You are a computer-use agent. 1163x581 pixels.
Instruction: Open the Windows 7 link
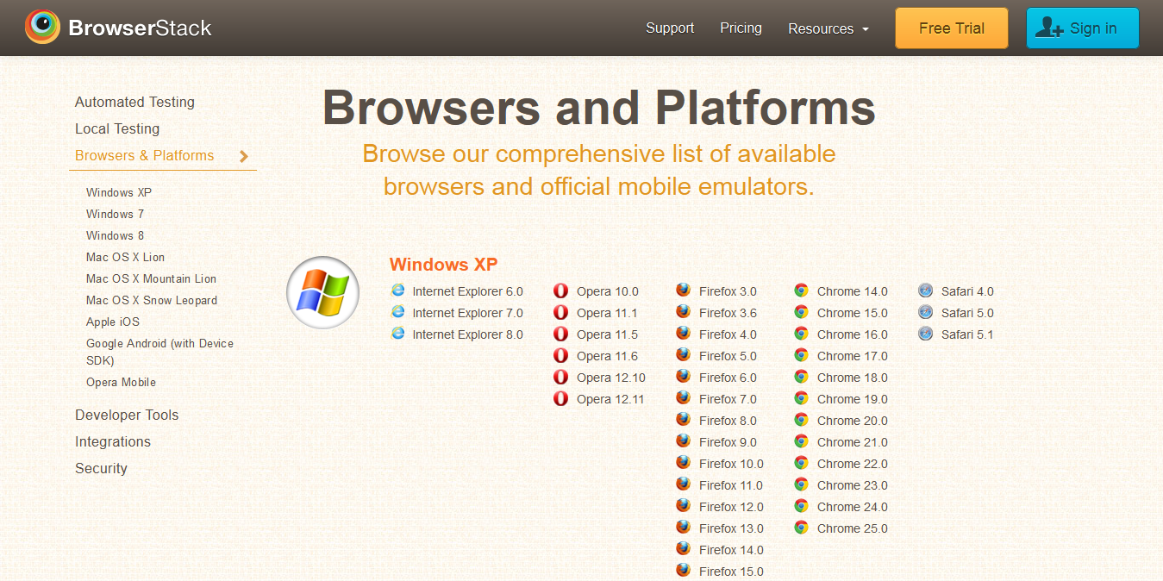pos(115,214)
